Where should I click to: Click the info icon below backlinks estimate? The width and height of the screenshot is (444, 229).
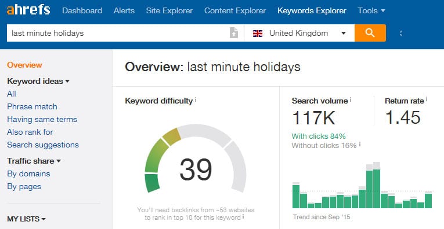click(x=243, y=217)
